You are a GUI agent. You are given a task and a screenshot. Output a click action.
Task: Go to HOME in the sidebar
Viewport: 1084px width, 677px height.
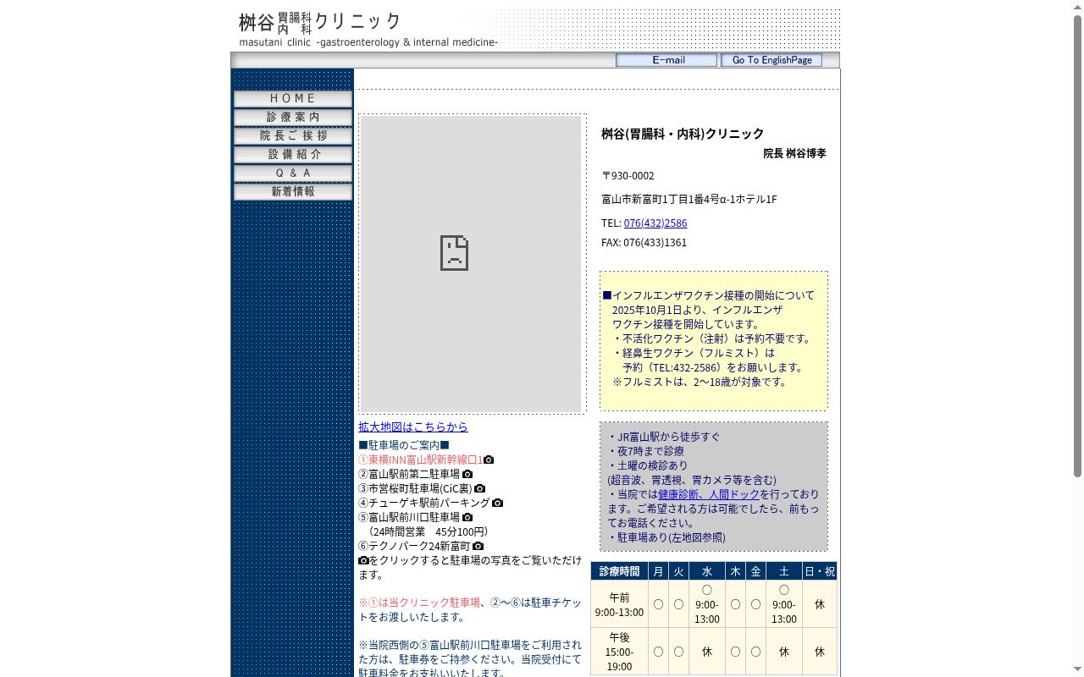293,98
